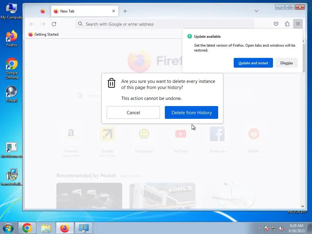
Task: Close the New Tab tab
Action: click(113, 11)
